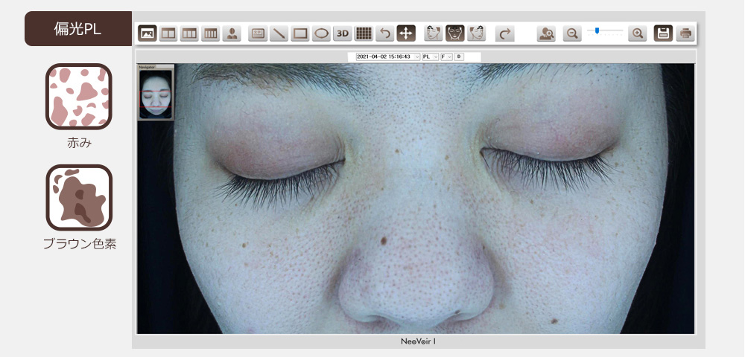The image size is (745, 357).
Task: Switch to three-panel comparison view
Action: tap(189, 33)
